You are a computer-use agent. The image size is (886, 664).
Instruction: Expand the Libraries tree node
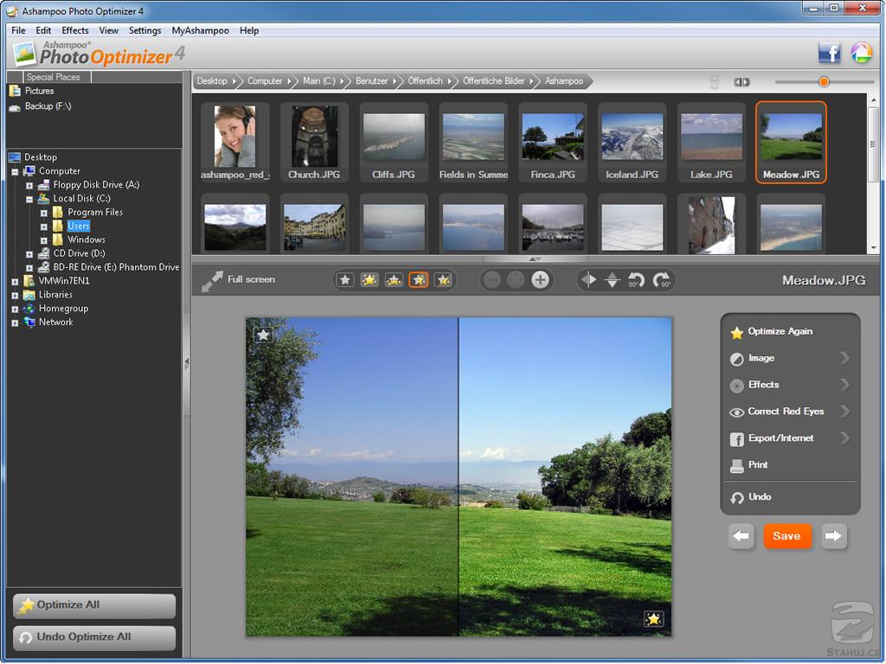point(15,295)
